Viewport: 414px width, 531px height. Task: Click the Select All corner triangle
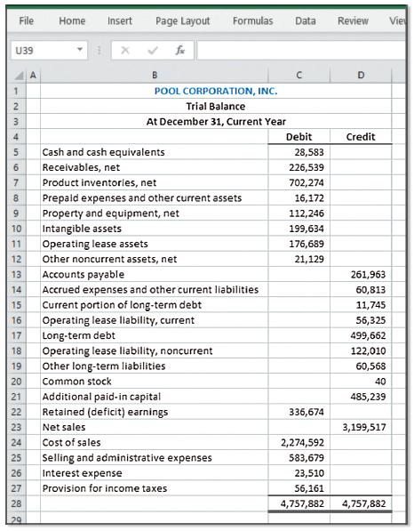click(20, 76)
